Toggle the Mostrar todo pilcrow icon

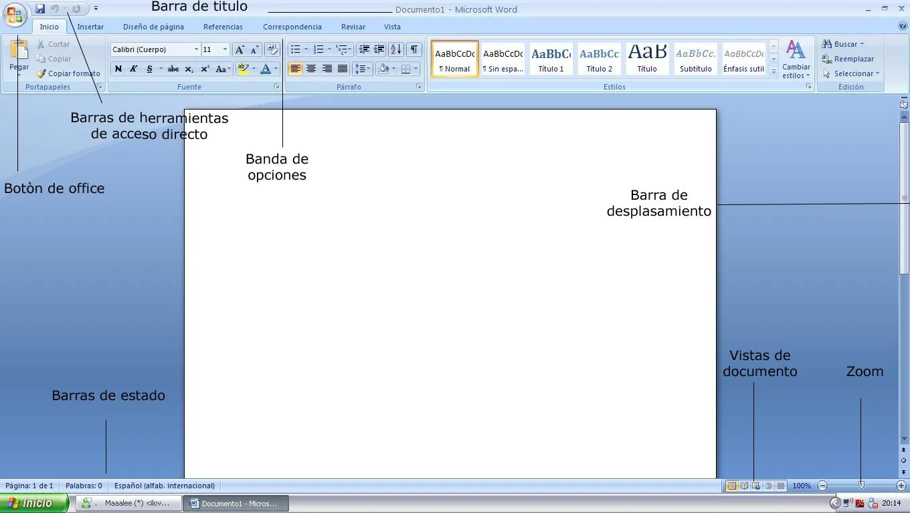(413, 49)
